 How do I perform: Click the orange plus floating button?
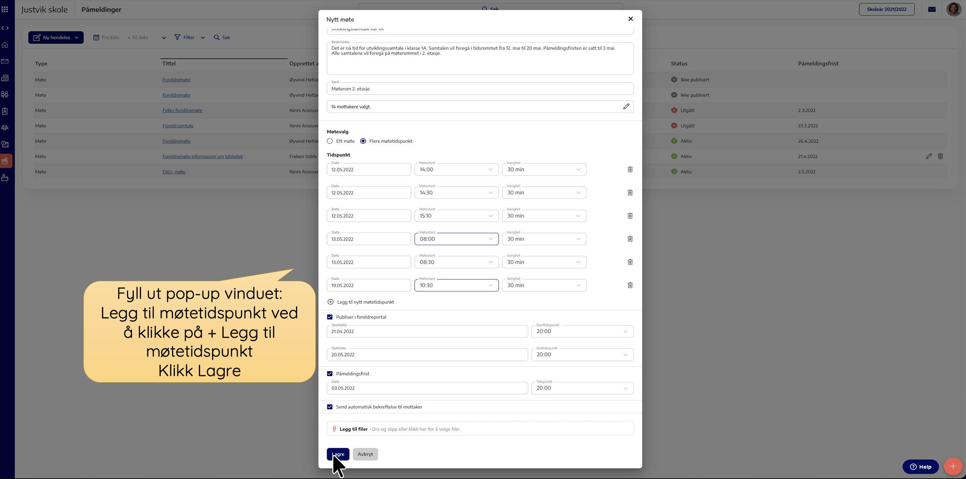click(953, 466)
